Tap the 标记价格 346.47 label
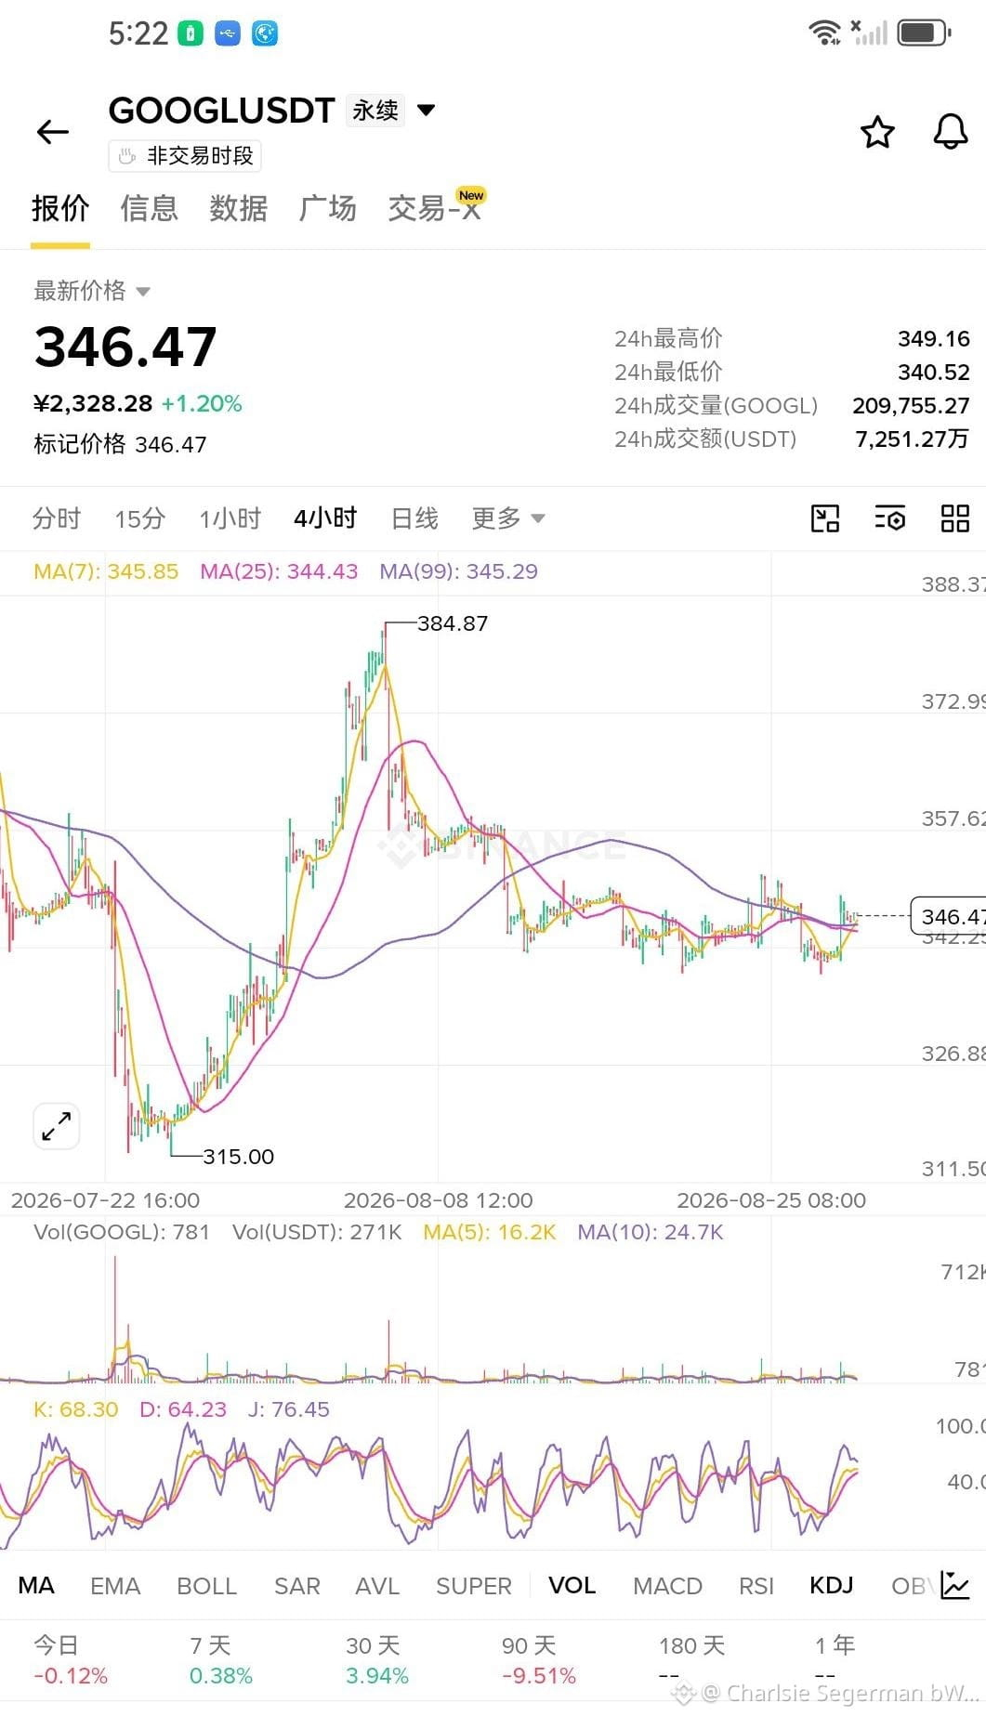 point(120,444)
